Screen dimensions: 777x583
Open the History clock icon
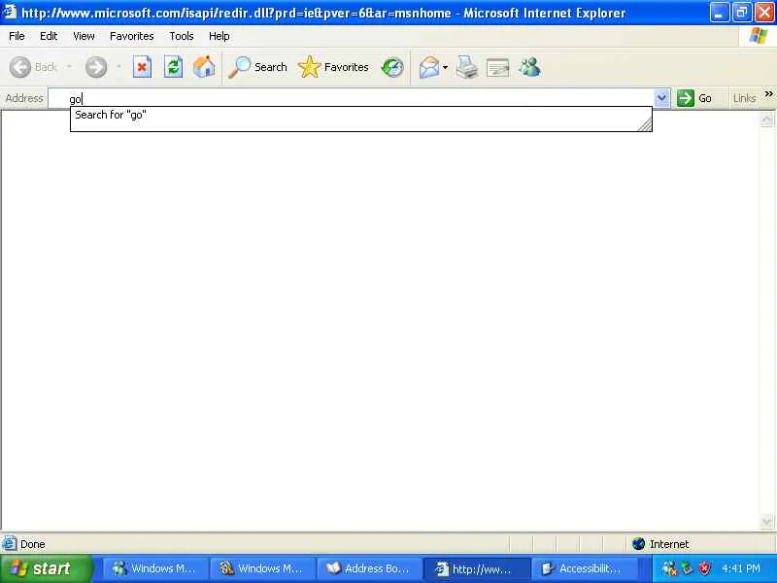392,67
